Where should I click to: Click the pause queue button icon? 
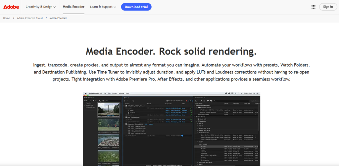tap(190, 101)
